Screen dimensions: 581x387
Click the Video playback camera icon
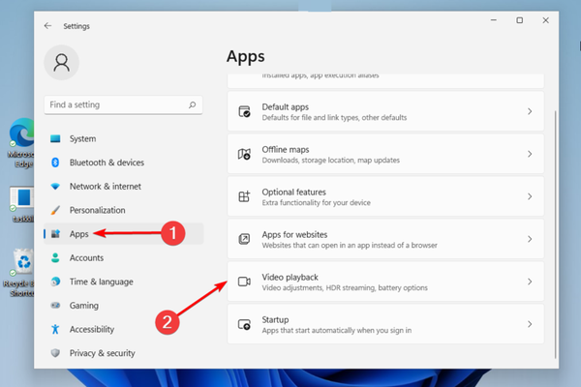coord(245,282)
